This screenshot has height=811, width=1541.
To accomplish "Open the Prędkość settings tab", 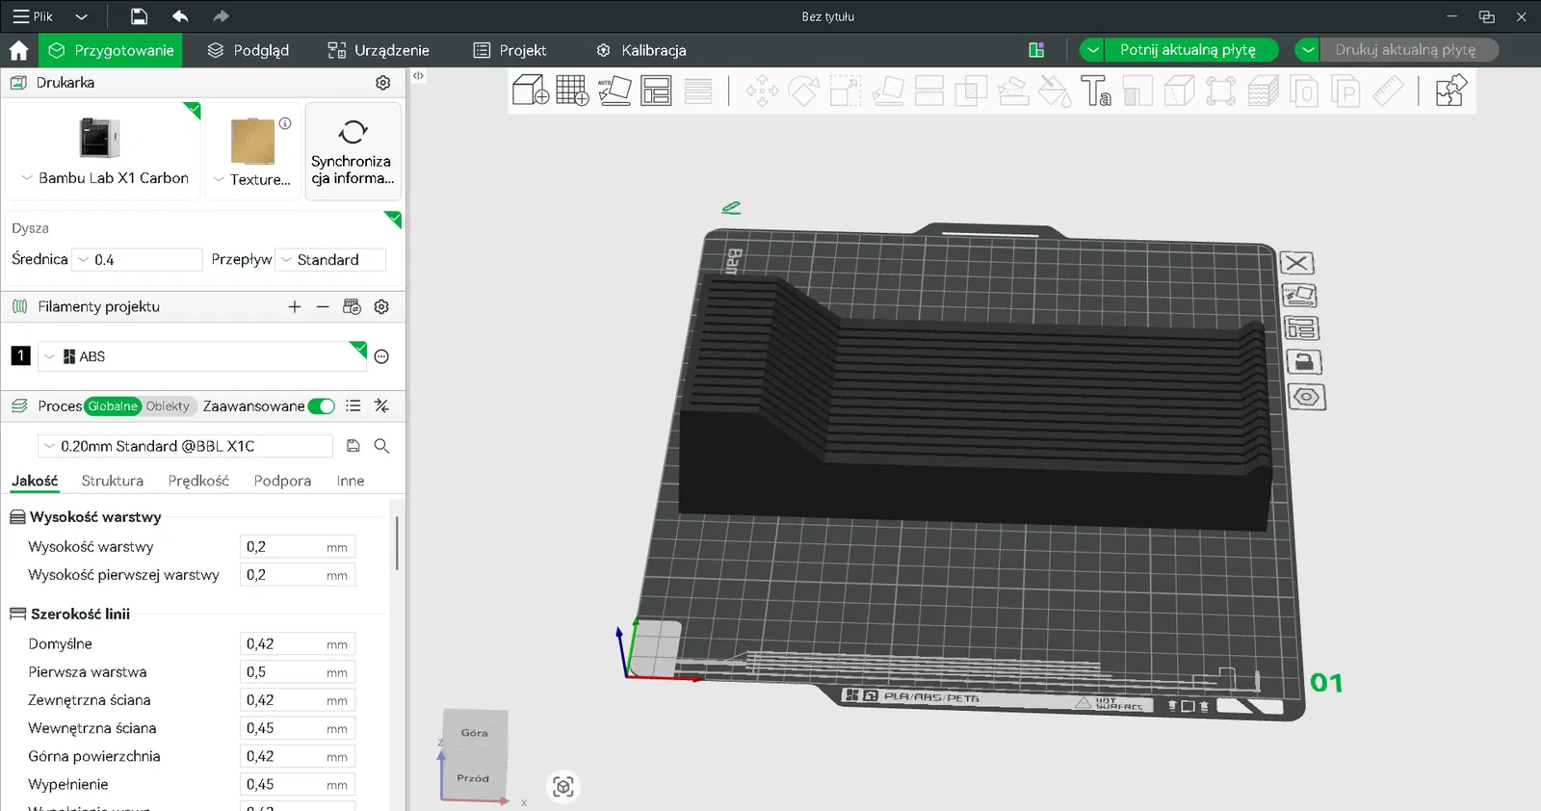I will [x=198, y=481].
